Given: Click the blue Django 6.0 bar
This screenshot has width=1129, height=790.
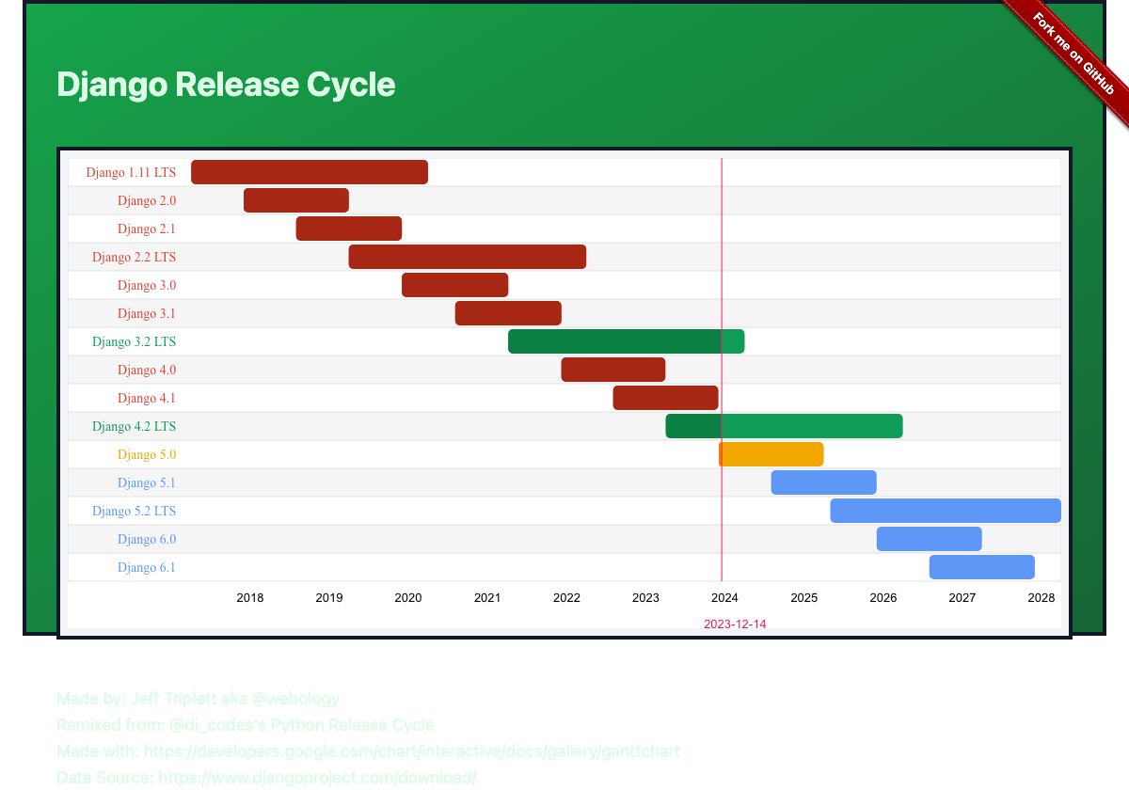Looking at the screenshot, I should click(x=929, y=538).
